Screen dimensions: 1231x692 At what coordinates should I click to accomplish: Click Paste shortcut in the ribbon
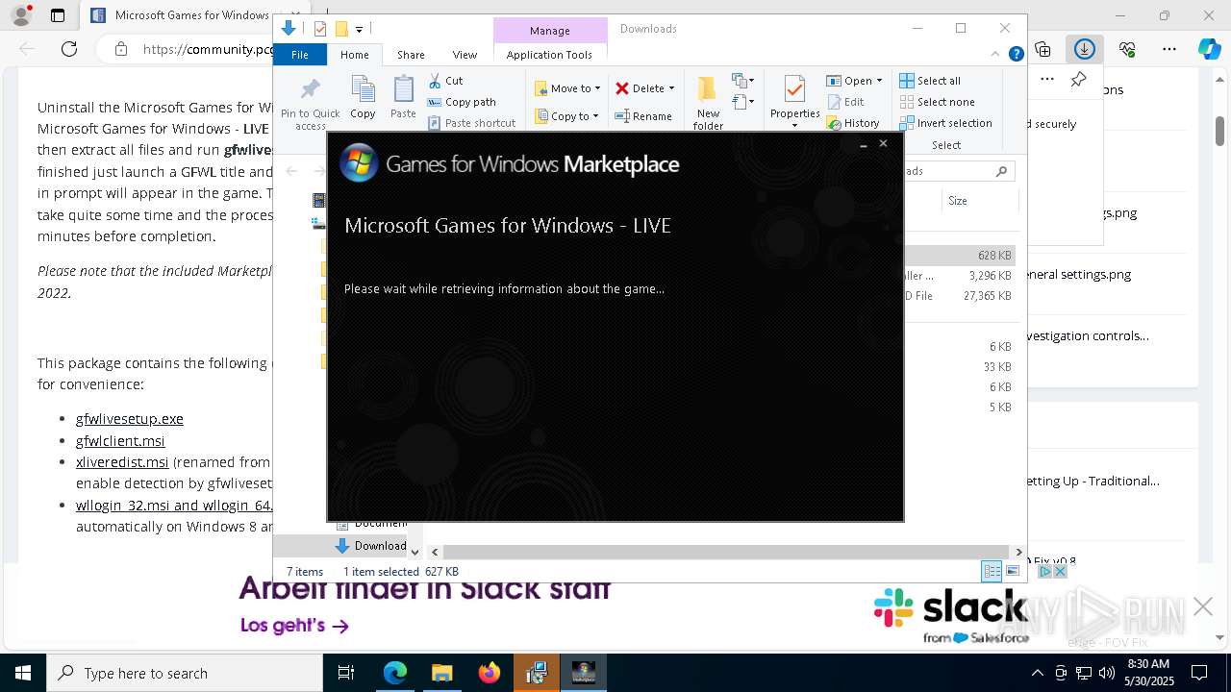point(471,123)
